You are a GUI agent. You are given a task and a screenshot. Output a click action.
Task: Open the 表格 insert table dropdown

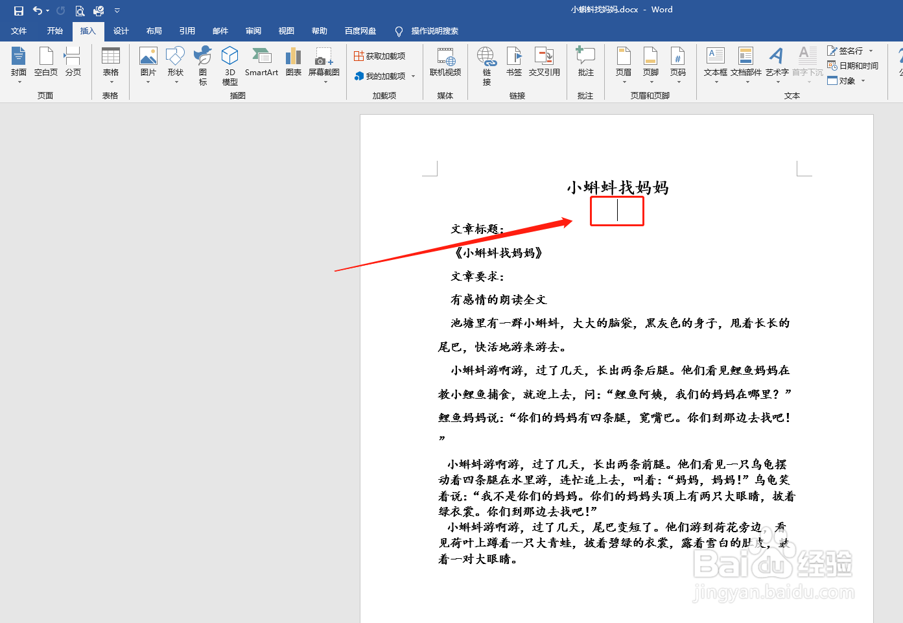tap(111, 65)
